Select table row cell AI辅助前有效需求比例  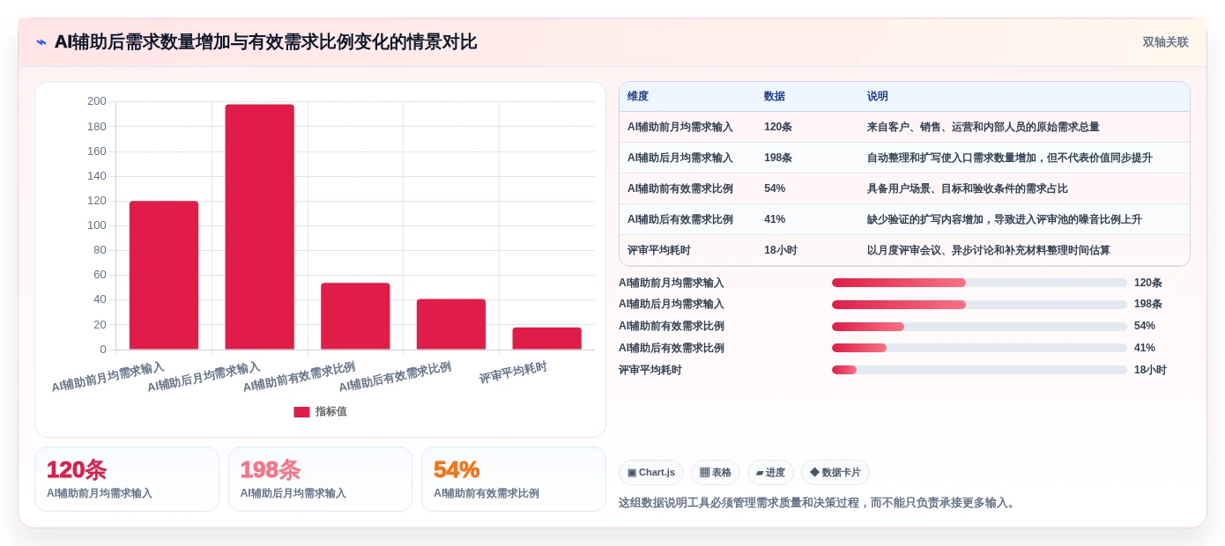[680, 188]
